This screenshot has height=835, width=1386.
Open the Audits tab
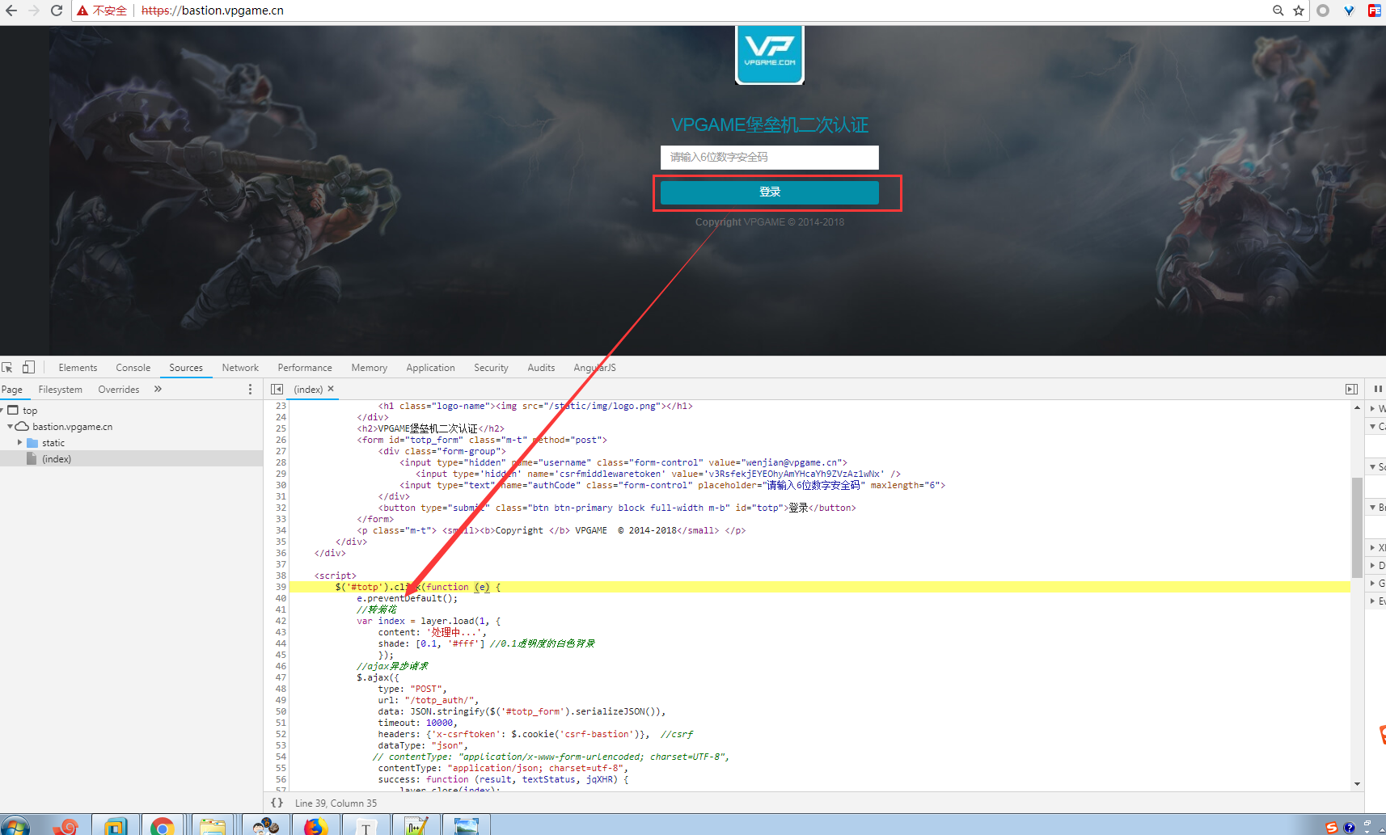pyautogui.click(x=541, y=368)
